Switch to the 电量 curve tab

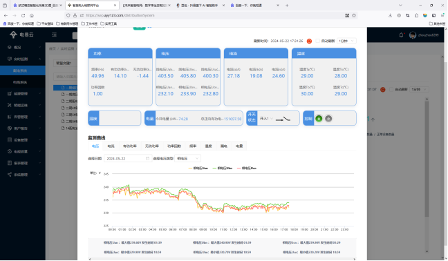pyautogui.click(x=239, y=146)
